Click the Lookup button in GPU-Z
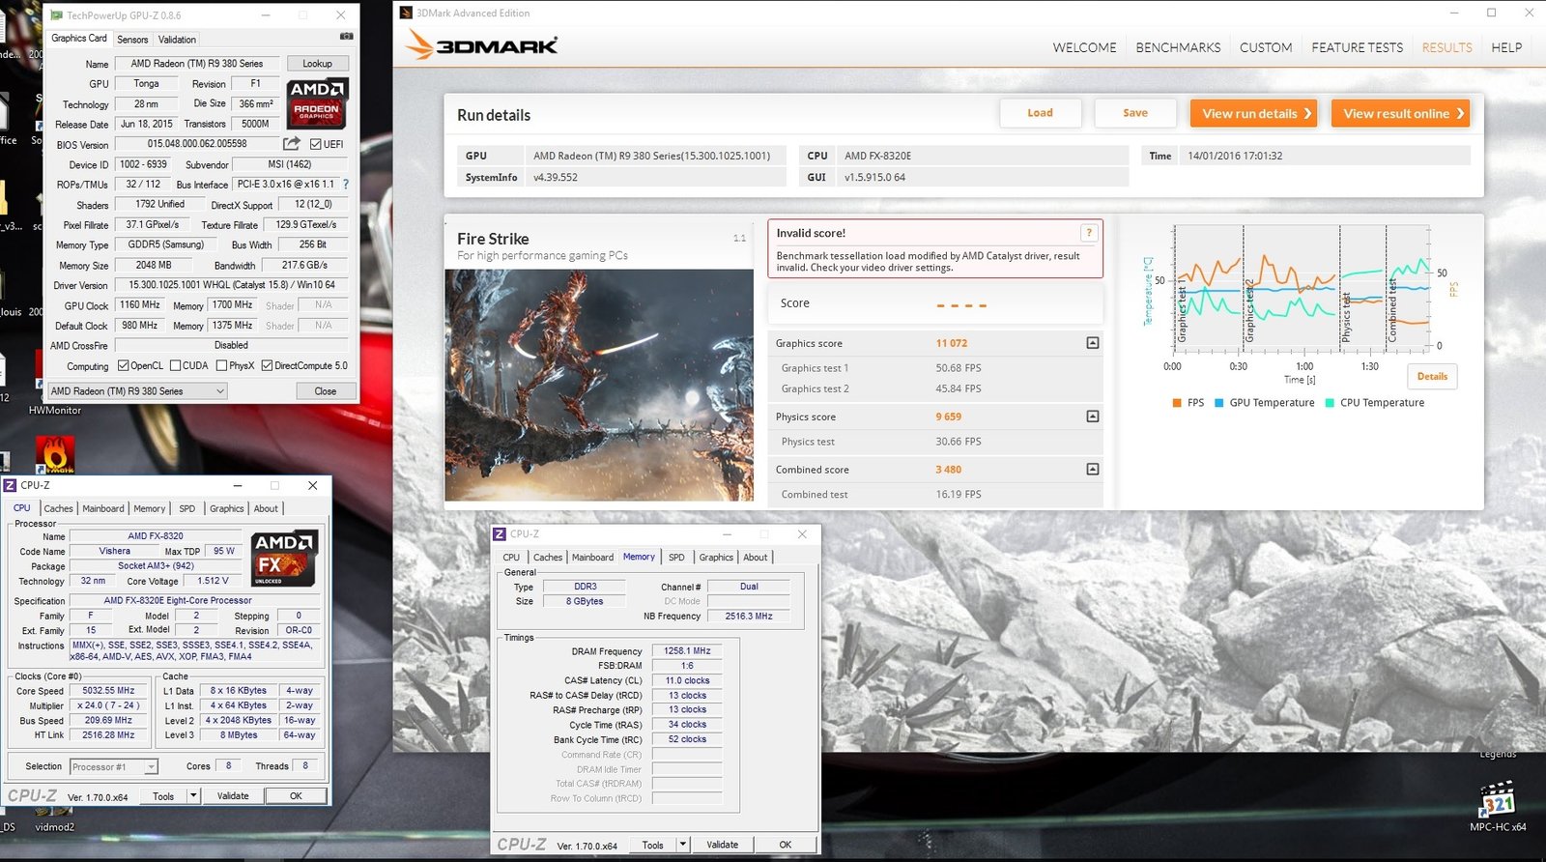 coord(317,64)
